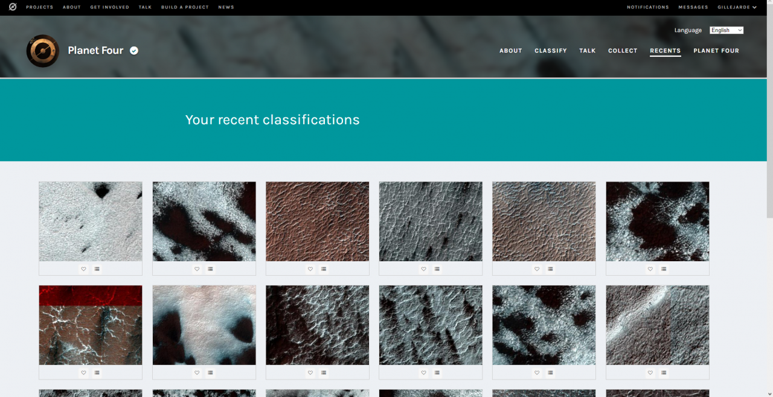
Task: Favorite the second-row image with scattered dark blotches
Action: click(x=537, y=373)
